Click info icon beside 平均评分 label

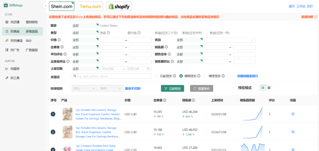(x=65, y=54)
